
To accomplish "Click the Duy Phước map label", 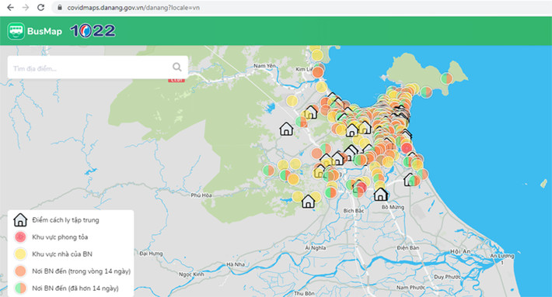I will click(x=447, y=277).
